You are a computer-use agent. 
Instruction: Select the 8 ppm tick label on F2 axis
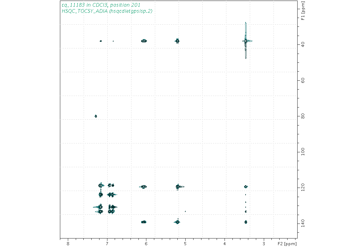pyautogui.click(x=68, y=244)
